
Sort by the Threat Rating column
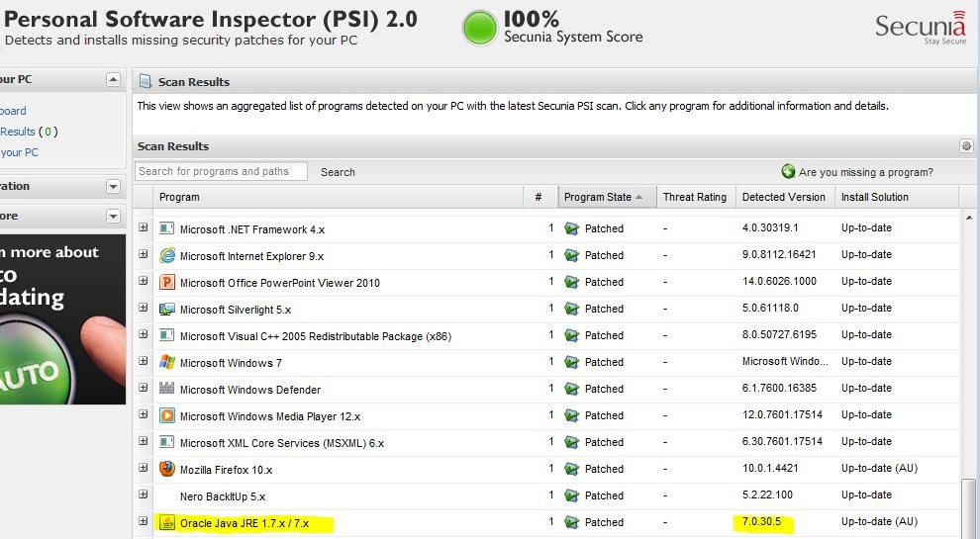pos(695,197)
